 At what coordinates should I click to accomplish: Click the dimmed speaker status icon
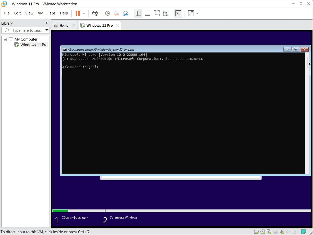[x=288, y=232]
